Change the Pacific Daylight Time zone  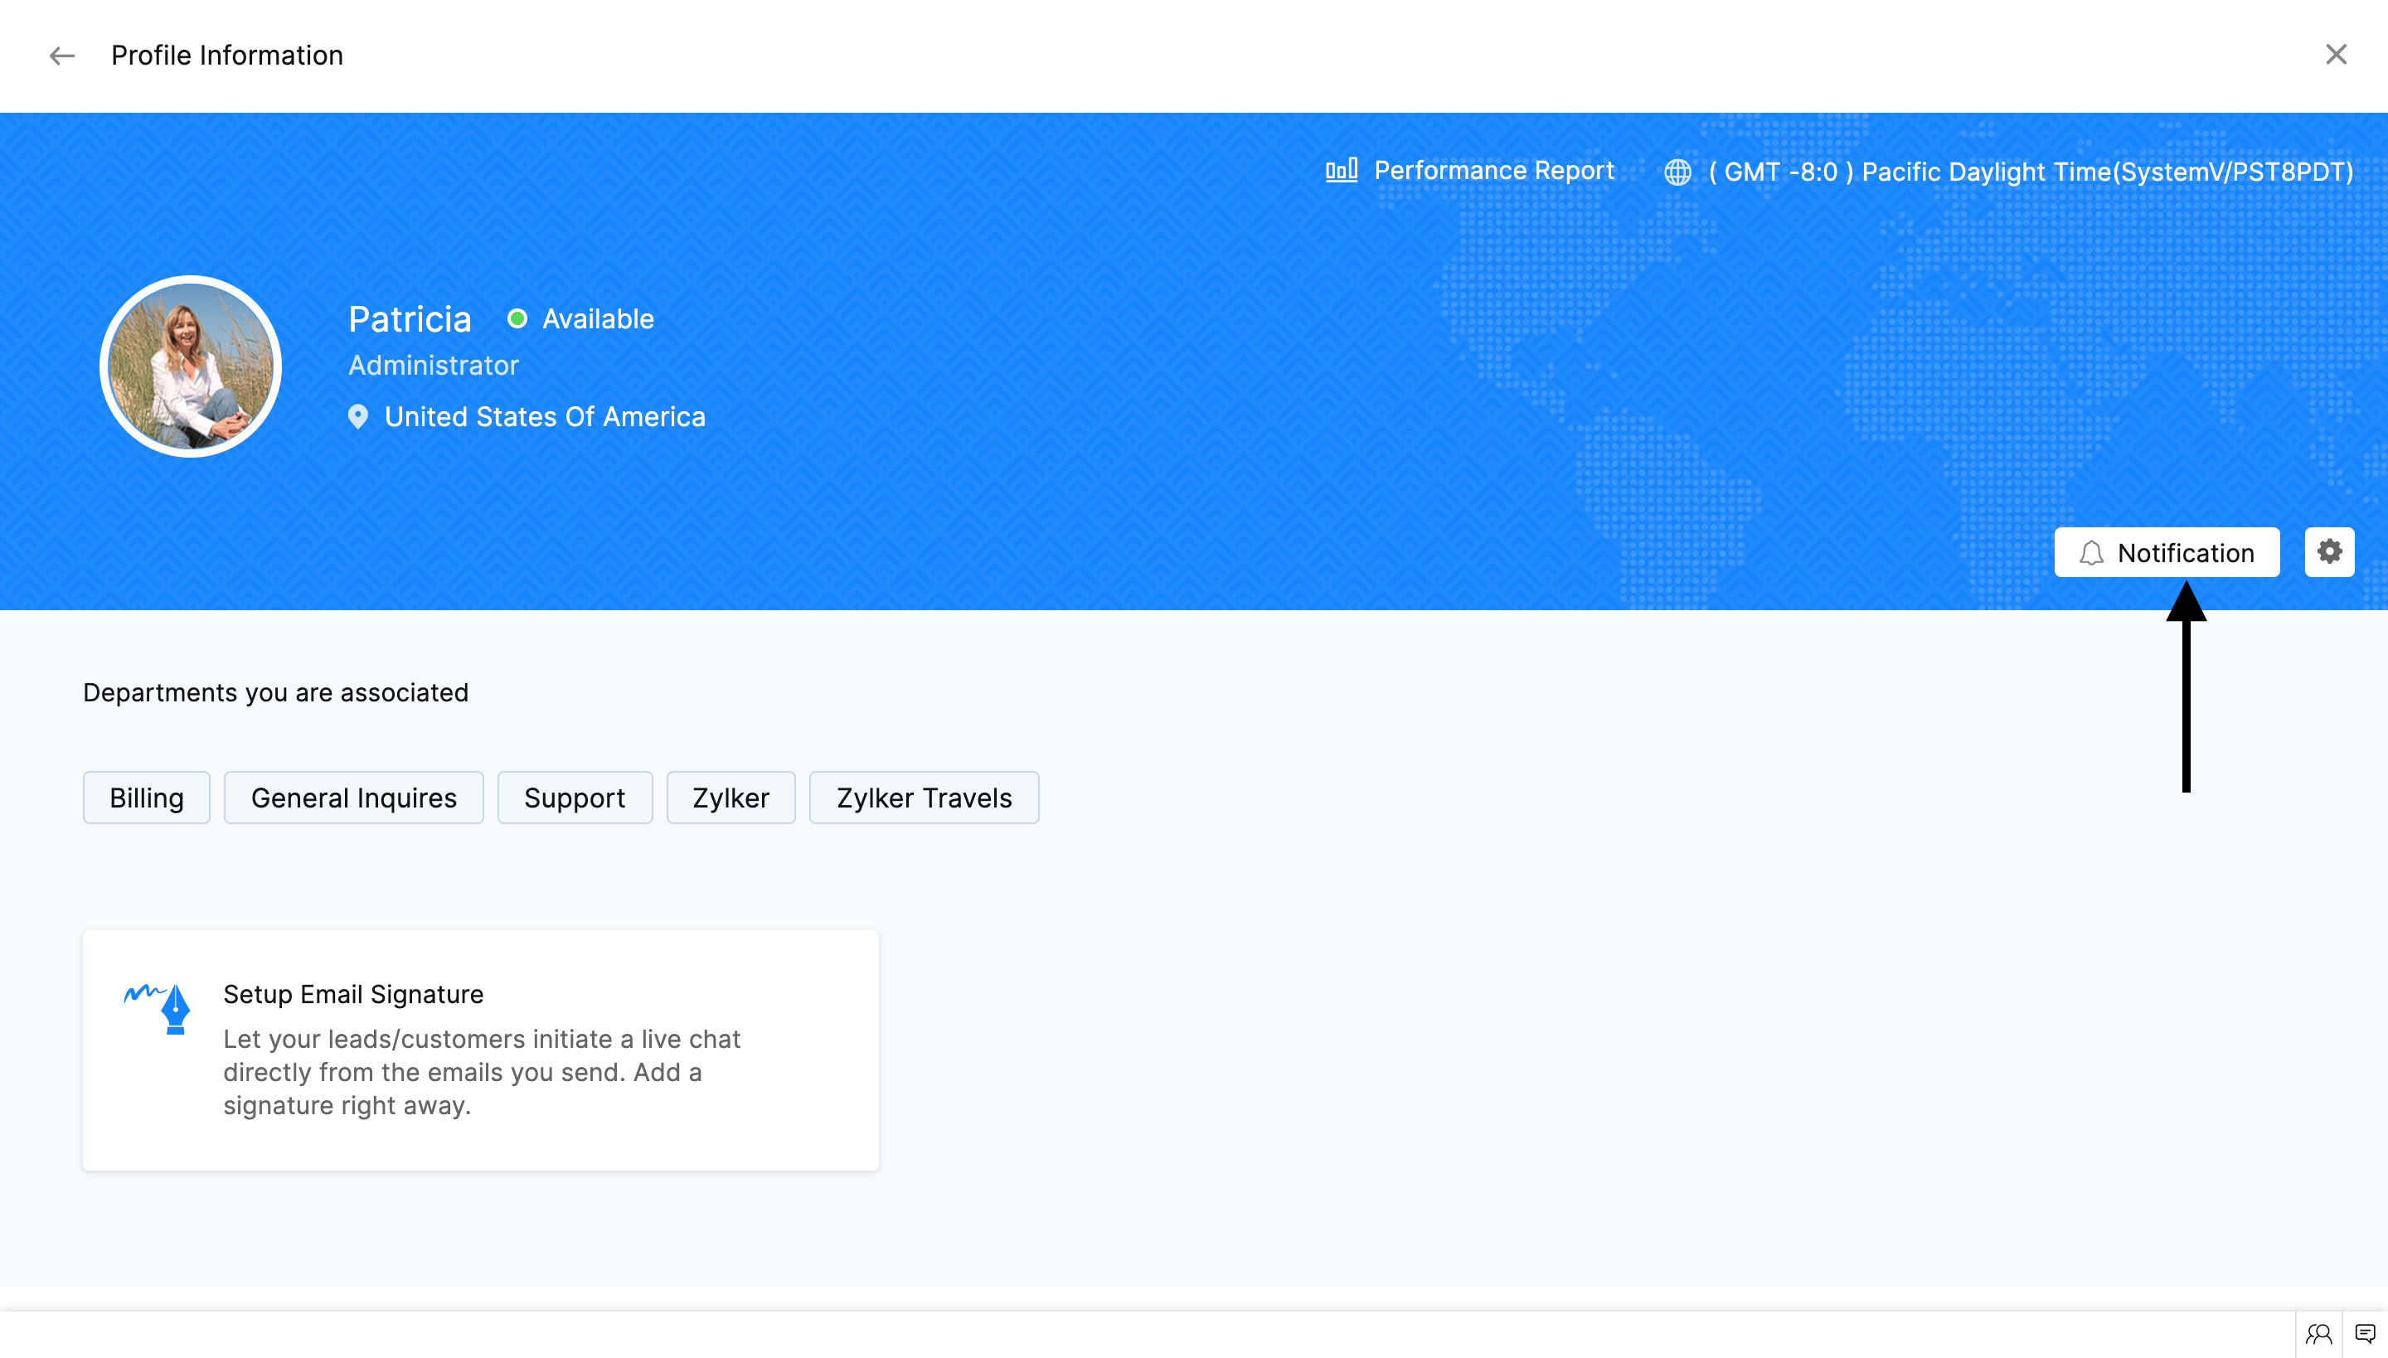(x=2031, y=172)
